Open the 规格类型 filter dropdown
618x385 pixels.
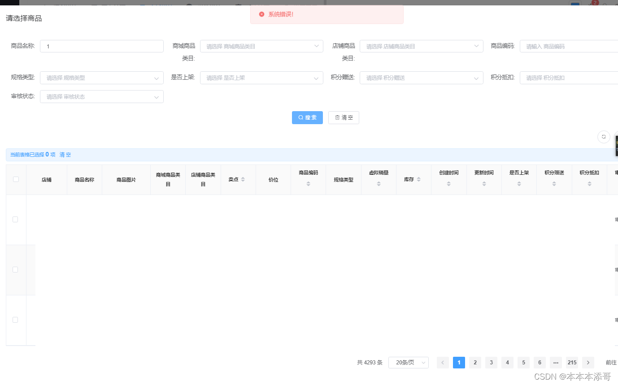click(x=101, y=78)
